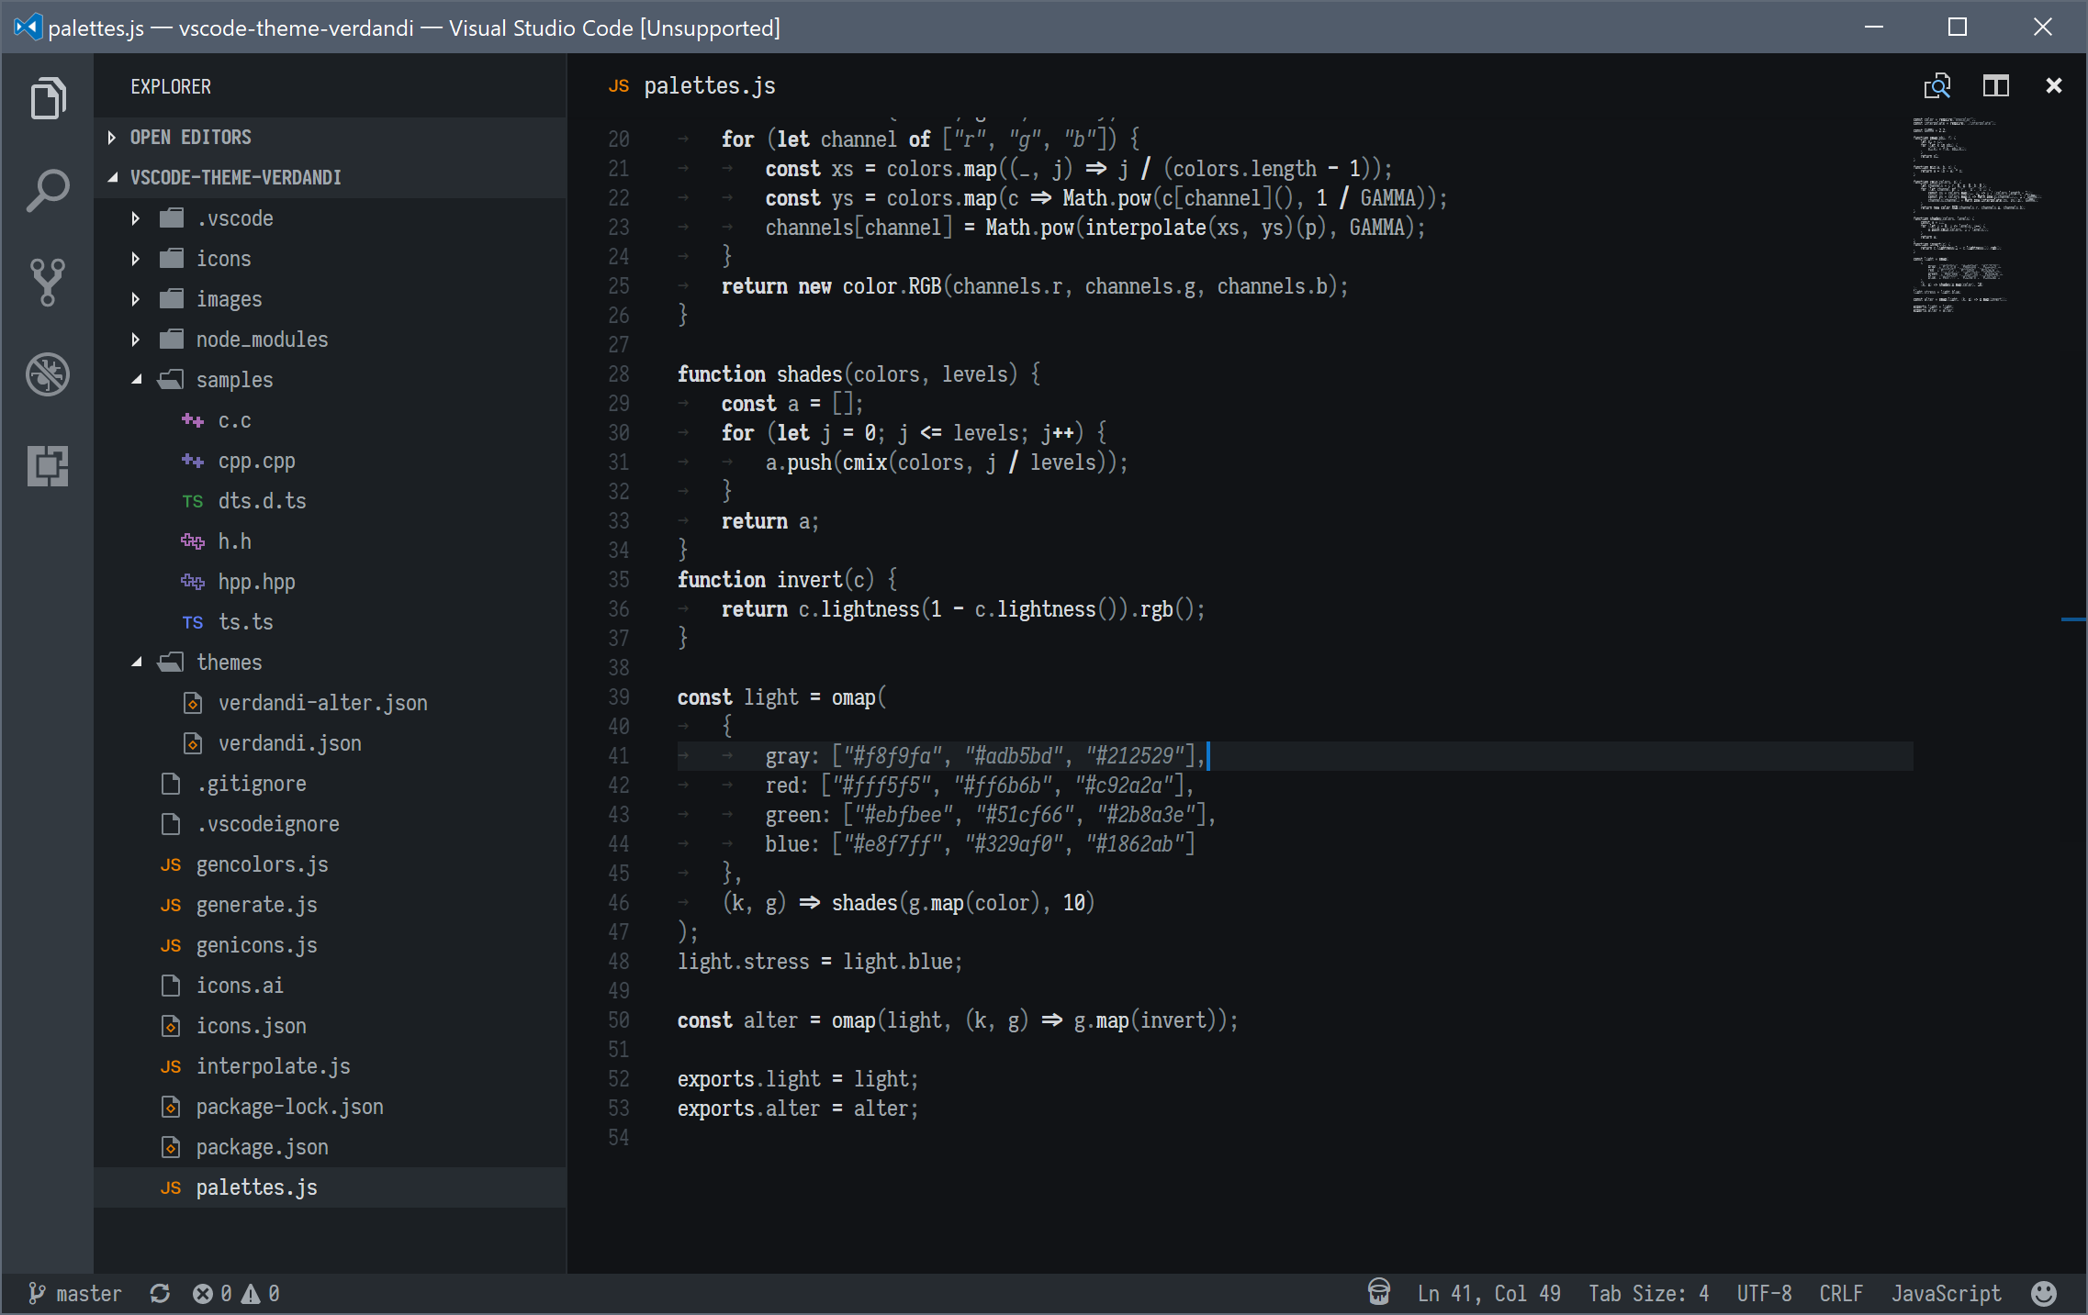The image size is (2088, 1315).
Task: Select the palettes.js editor tab
Action: pos(707,85)
